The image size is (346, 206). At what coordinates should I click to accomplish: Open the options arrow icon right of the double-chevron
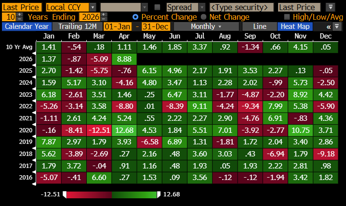[x=337, y=26]
